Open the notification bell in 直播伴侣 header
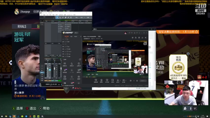The height and width of the screenshot is (118, 210). 142,37
